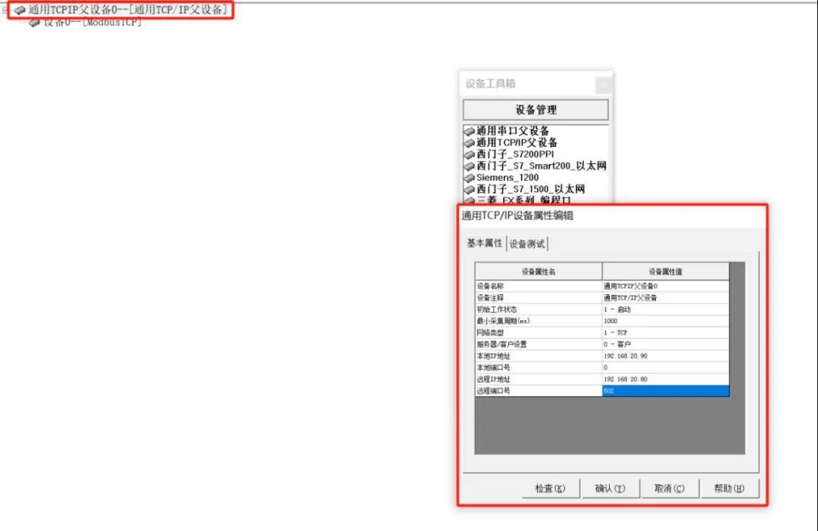
Task: Click the 设备0 ModbusTCP tree icon
Action: point(34,23)
